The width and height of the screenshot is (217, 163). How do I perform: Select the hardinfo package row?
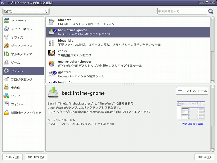click(128, 81)
